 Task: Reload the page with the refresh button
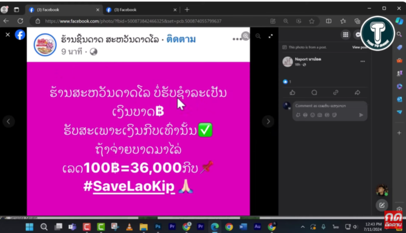point(20,21)
